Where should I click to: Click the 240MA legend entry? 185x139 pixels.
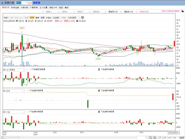click(95, 12)
